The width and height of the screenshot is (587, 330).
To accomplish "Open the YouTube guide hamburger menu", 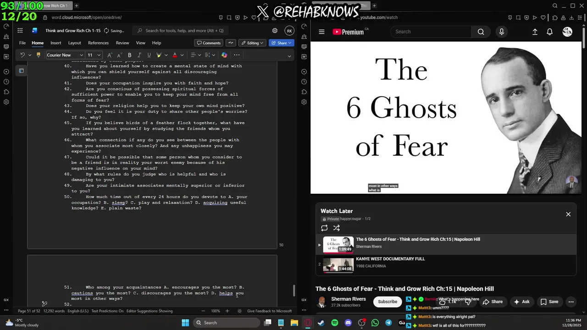I will (x=321, y=32).
